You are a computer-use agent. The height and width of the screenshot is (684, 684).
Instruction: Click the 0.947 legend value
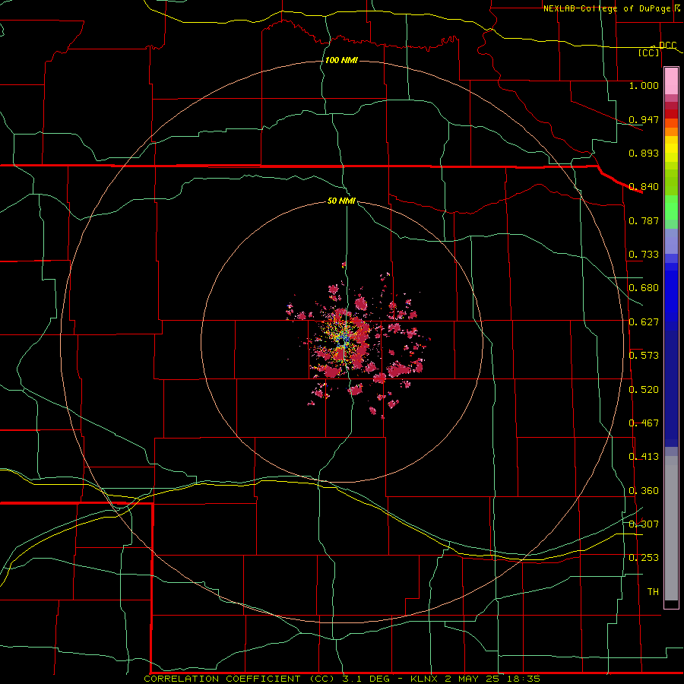pos(644,119)
